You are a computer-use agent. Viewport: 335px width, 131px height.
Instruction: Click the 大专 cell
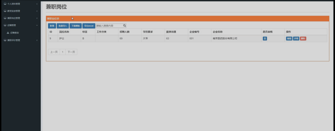[153, 38]
